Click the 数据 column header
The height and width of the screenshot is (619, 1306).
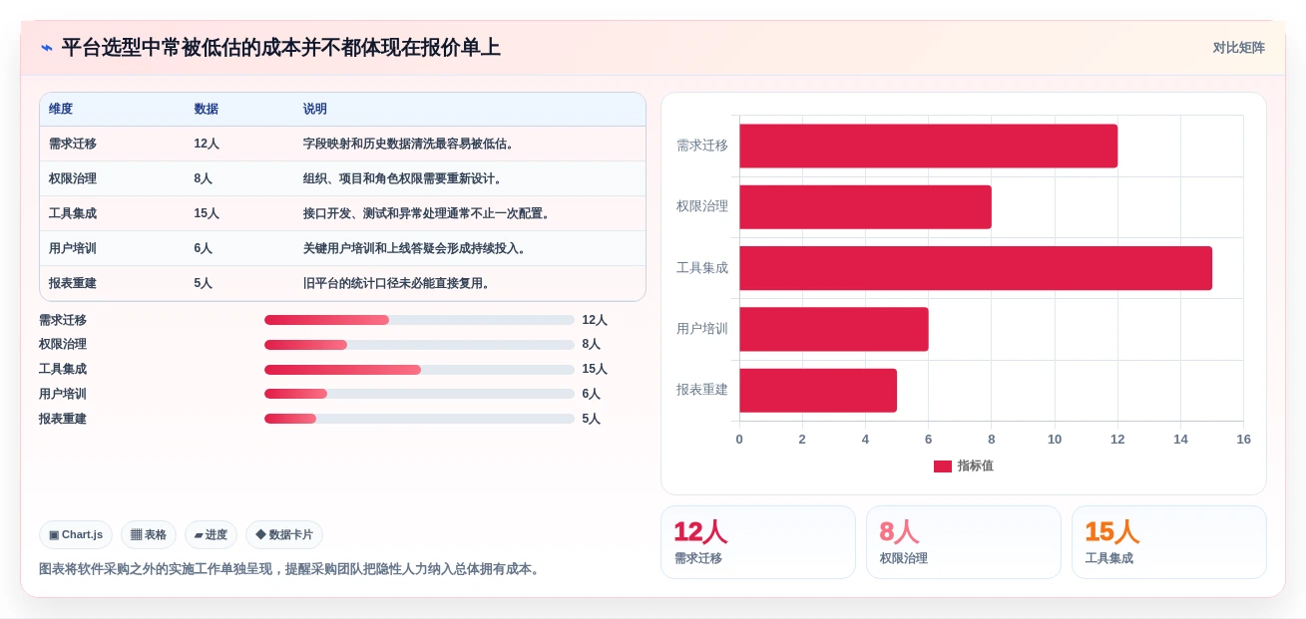pyautogui.click(x=207, y=109)
